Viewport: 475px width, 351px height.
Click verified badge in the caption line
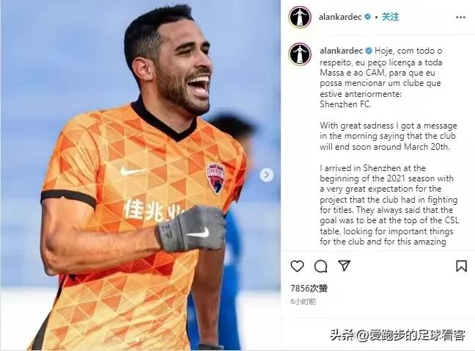(x=369, y=51)
